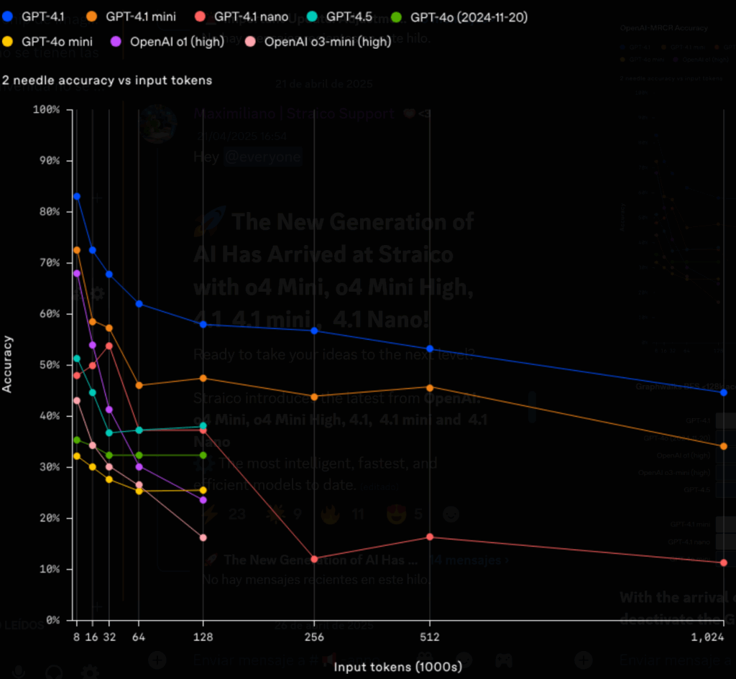The width and height of the screenshot is (736, 679).
Task: Click the "256" x-axis tick label
Action: [315, 637]
